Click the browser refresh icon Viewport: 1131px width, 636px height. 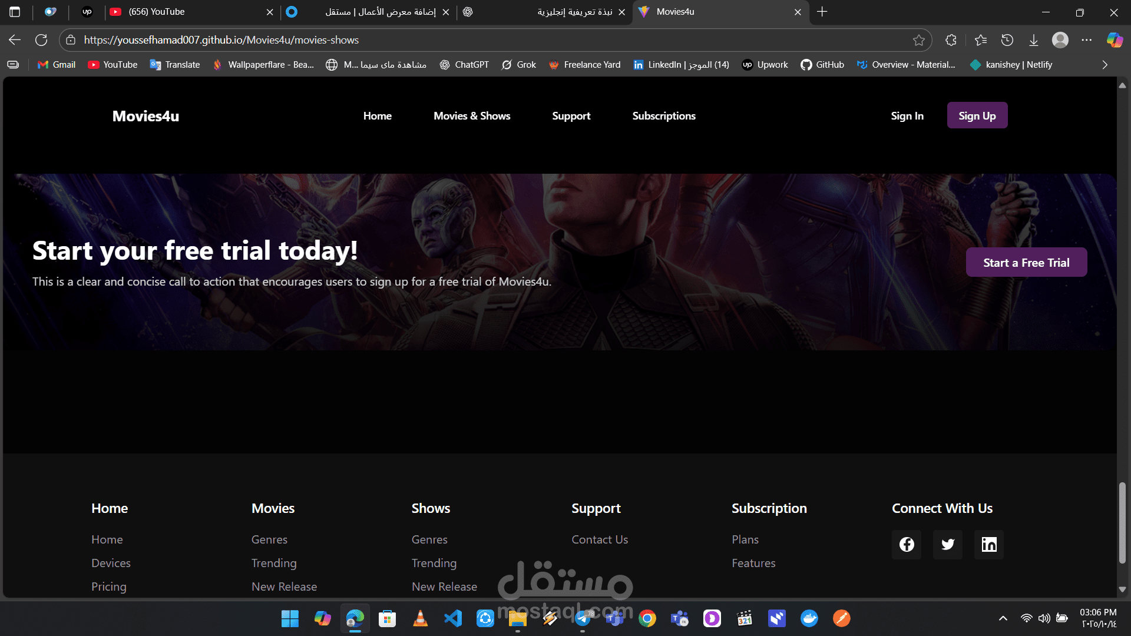[41, 40]
